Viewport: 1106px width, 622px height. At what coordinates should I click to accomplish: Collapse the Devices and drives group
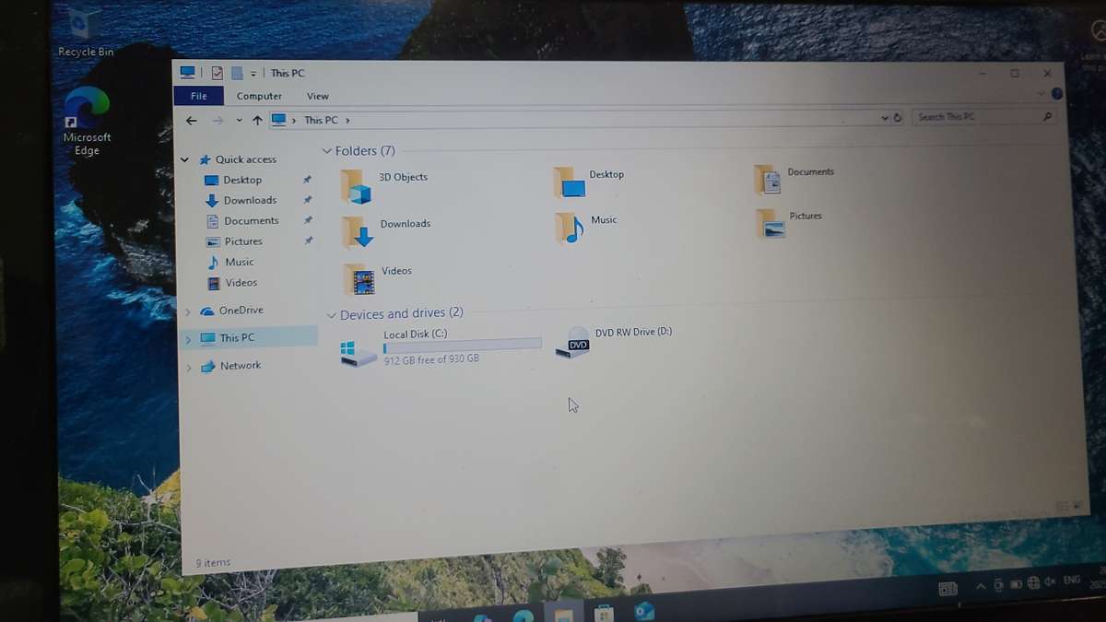[x=330, y=313]
